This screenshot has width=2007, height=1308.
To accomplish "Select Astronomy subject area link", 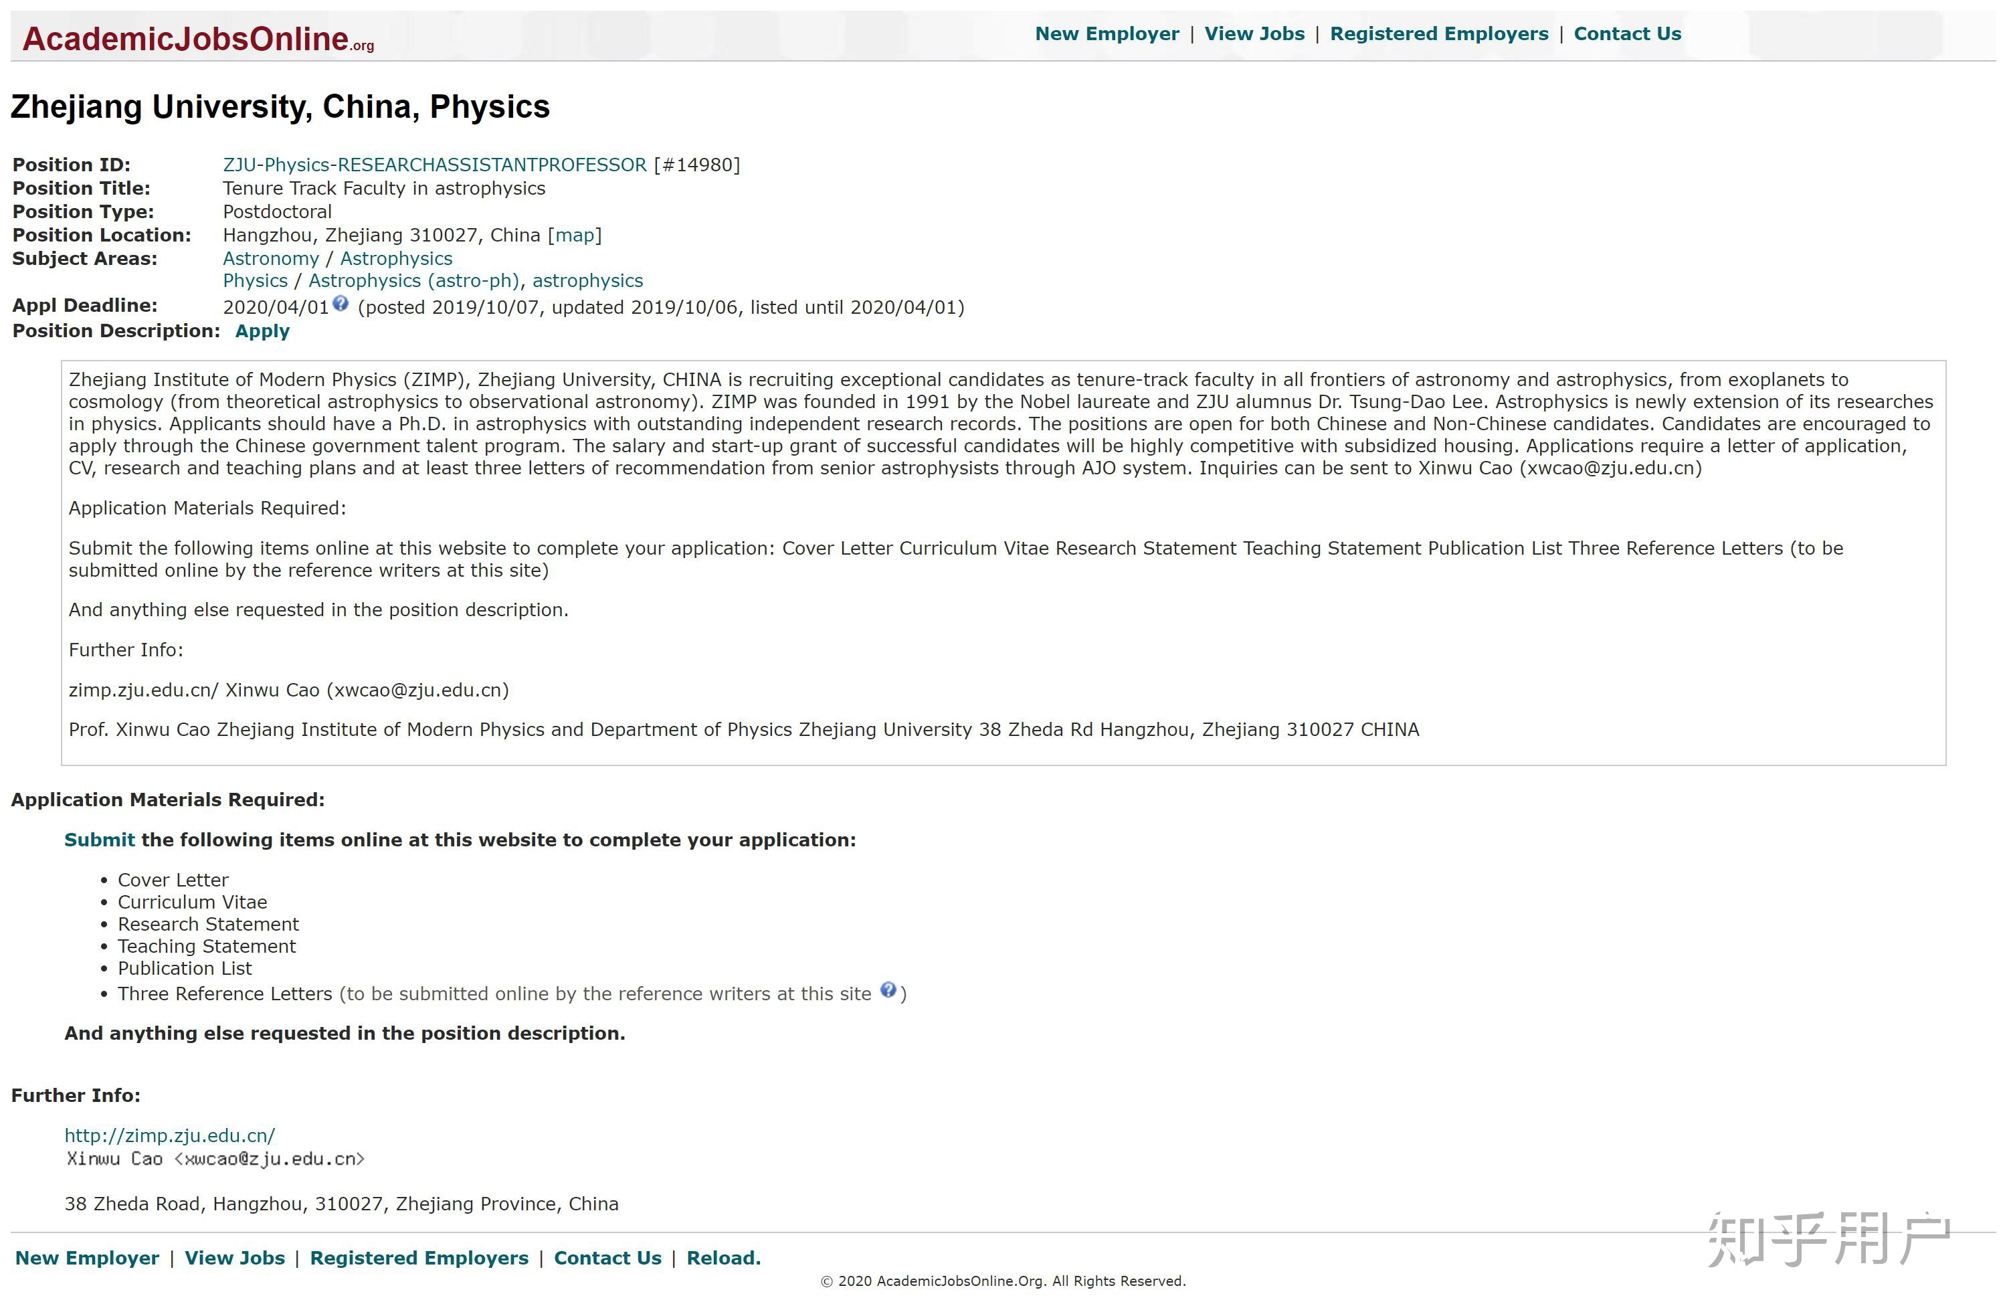I will (x=271, y=259).
